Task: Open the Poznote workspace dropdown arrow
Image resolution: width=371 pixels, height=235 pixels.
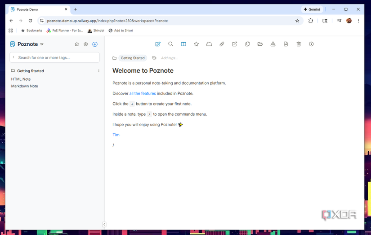Action: point(42,44)
